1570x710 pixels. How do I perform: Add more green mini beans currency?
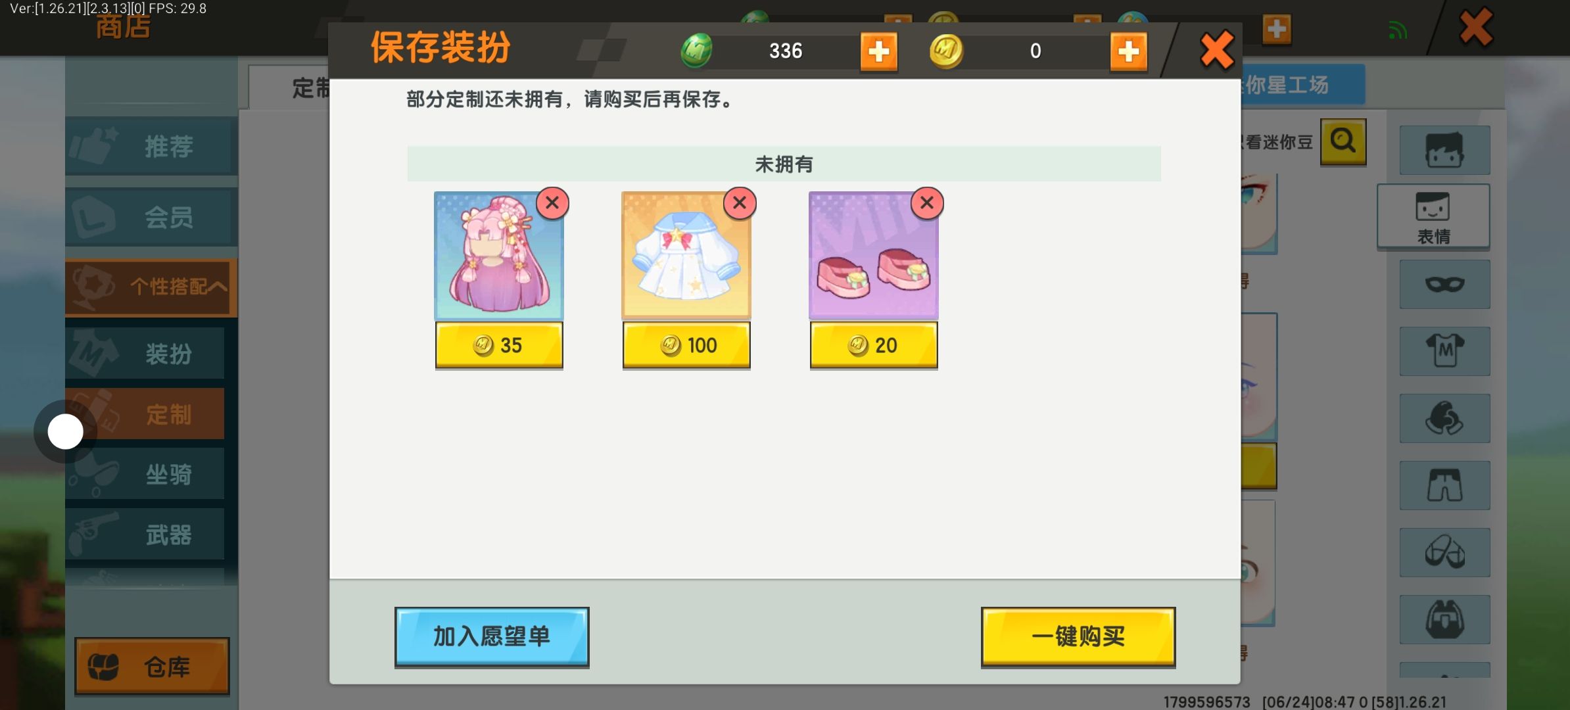tap(879, 51)
